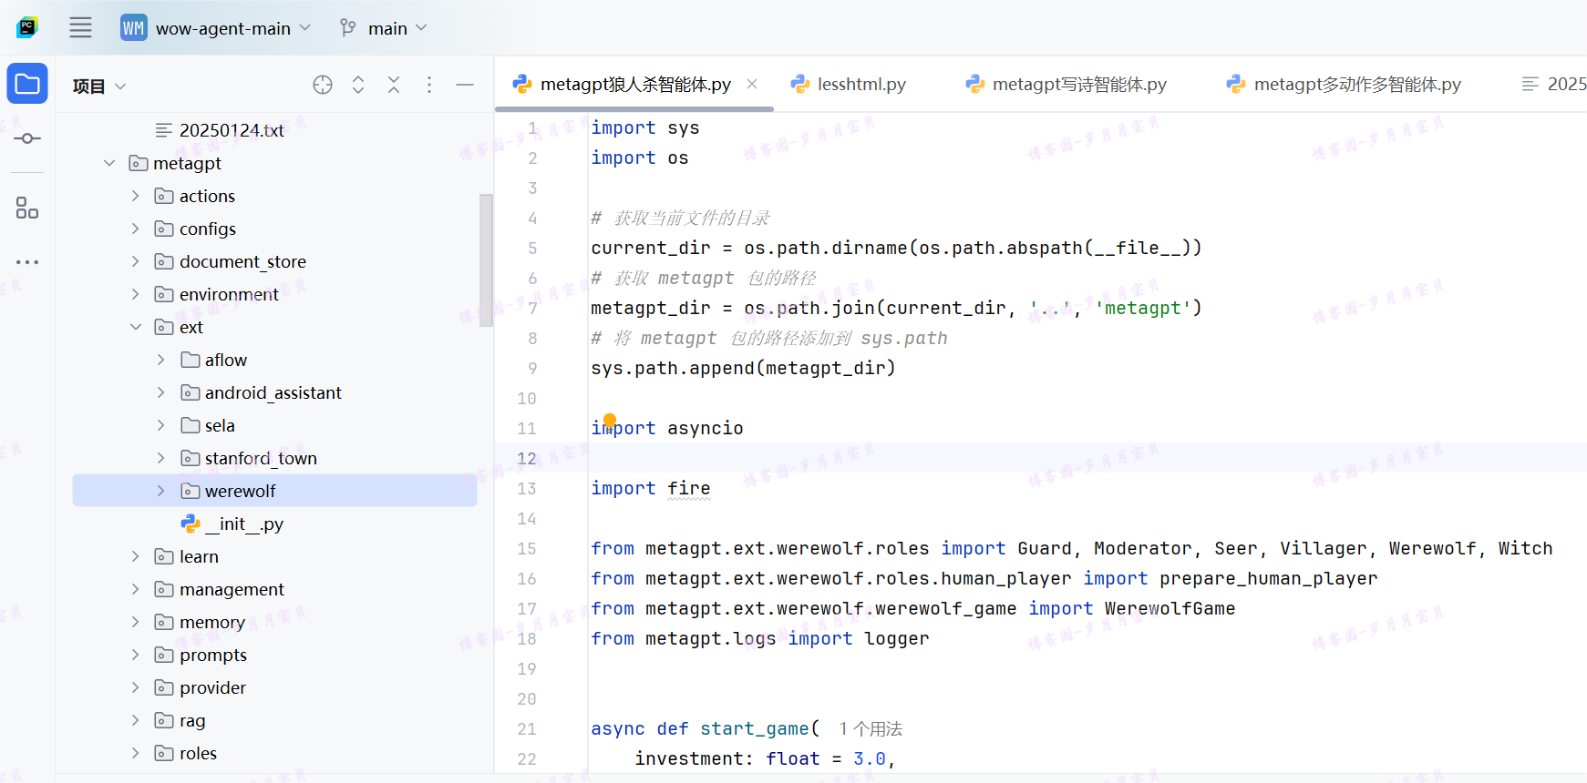
Task: Click the WM project badge icon
Action: (x=133, y=27)
